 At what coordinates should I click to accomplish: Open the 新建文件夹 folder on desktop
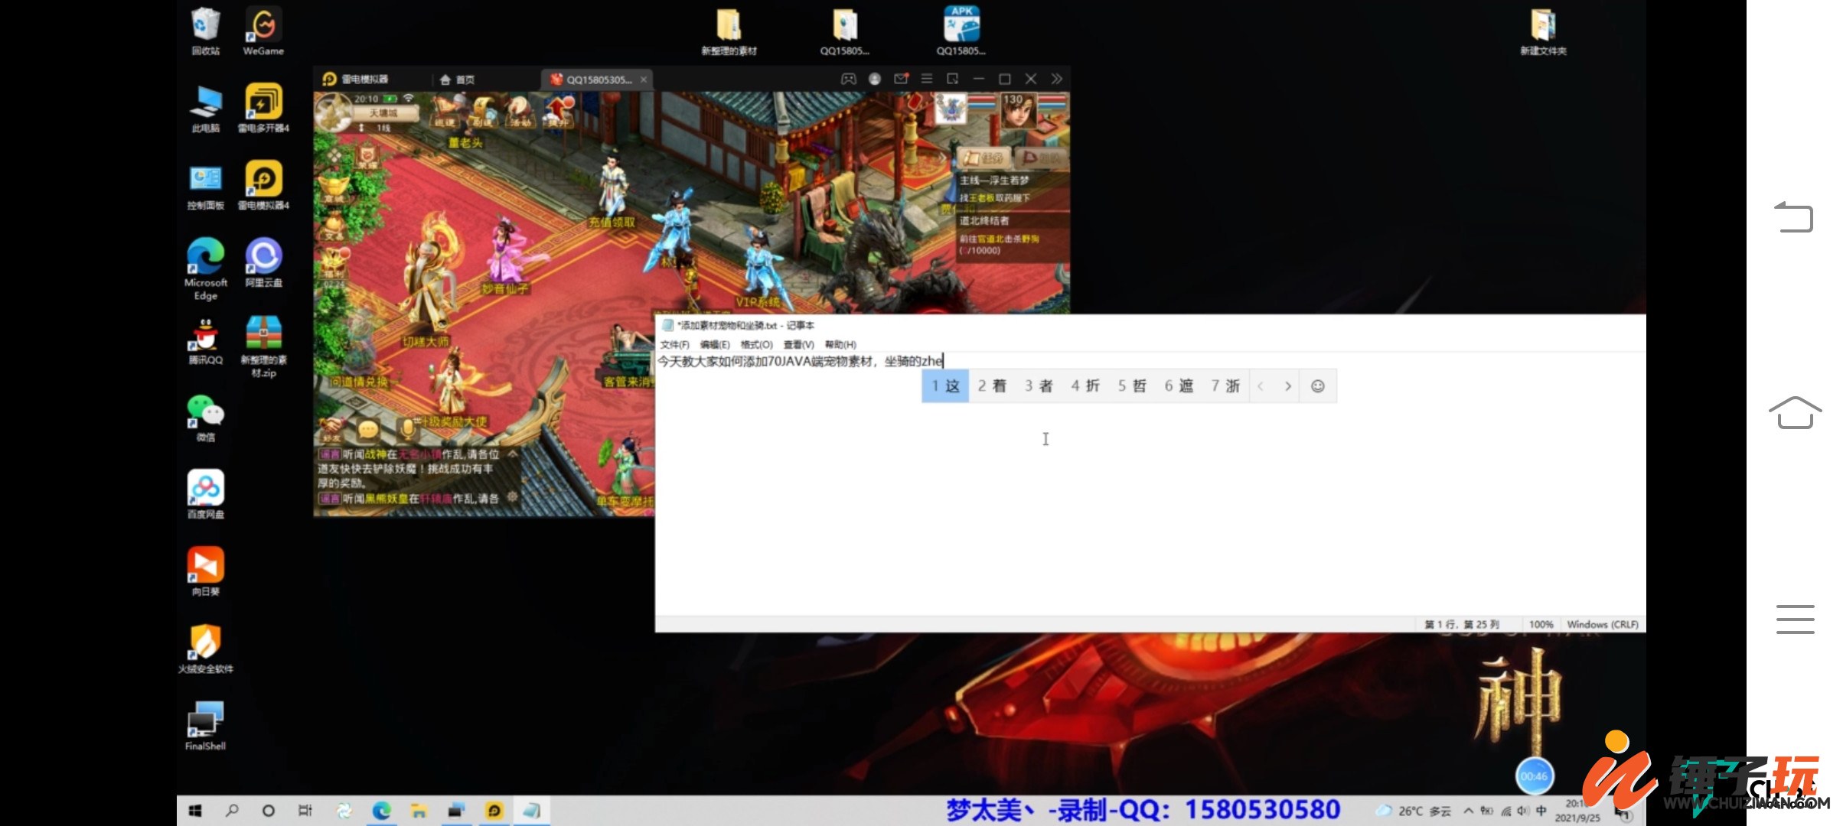[1543, 31]
